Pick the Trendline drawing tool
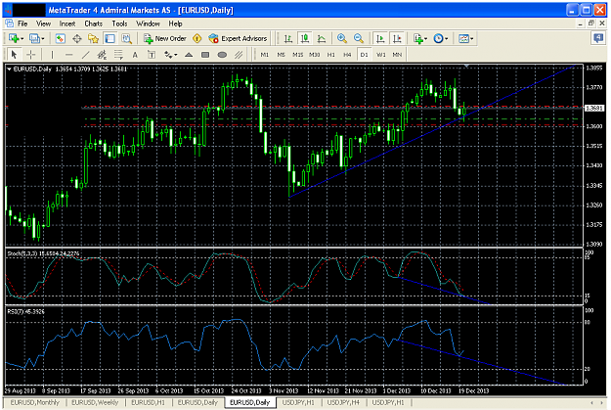This screenshot has width=611, height=410. click(x=85, y=55)
